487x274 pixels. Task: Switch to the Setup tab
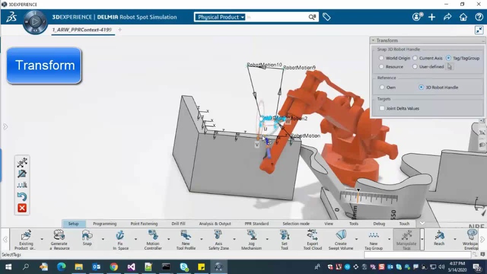point(73,224)
